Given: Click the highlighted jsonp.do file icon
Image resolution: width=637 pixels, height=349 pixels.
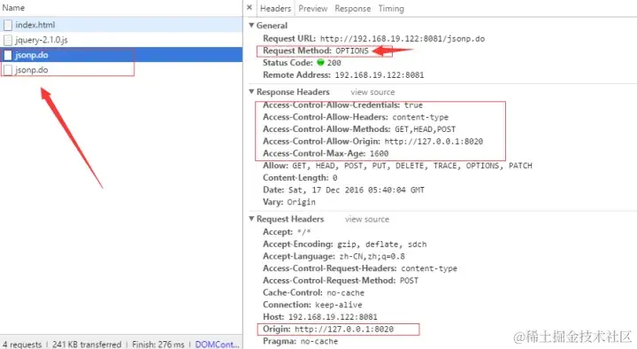Looking at the screenshot, I should pyautogui.click(x=8, y=55).
